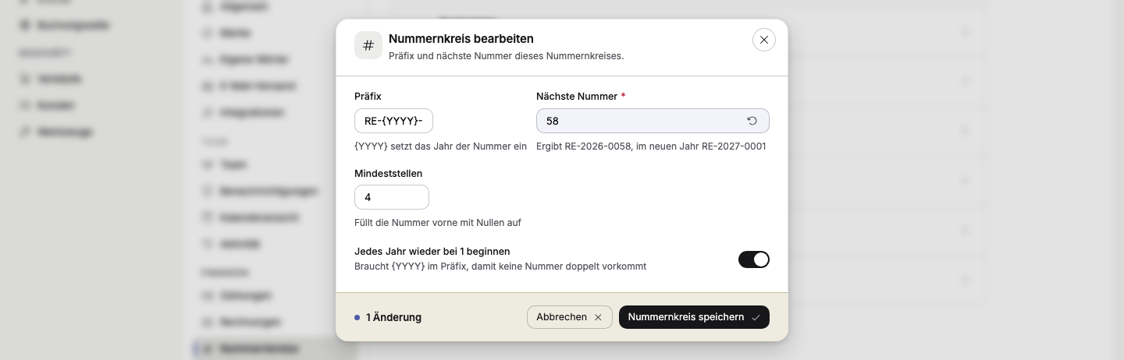
Task: Select the Mindeststellen input with value 4
Action: pyautogui.click(x=392, y=197)
